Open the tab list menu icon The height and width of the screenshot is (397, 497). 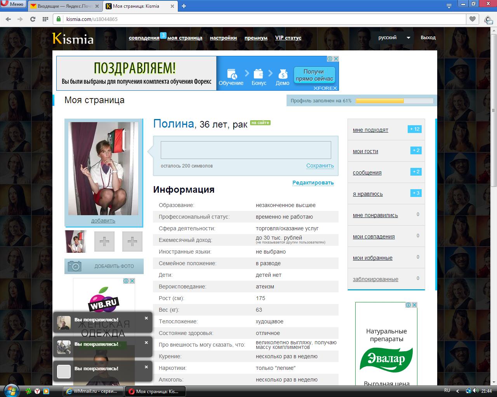449,6
